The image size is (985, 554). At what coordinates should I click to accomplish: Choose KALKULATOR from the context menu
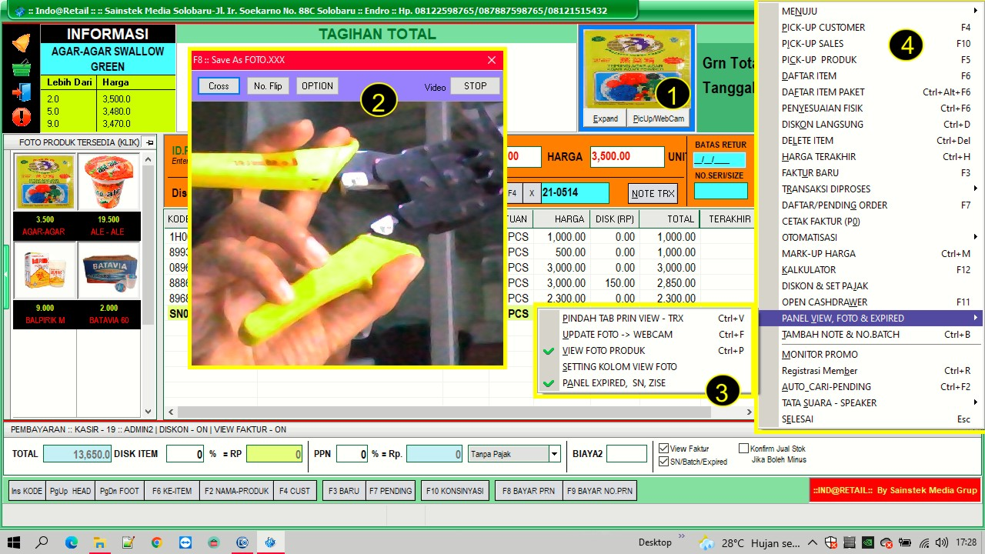coord(809,270)
